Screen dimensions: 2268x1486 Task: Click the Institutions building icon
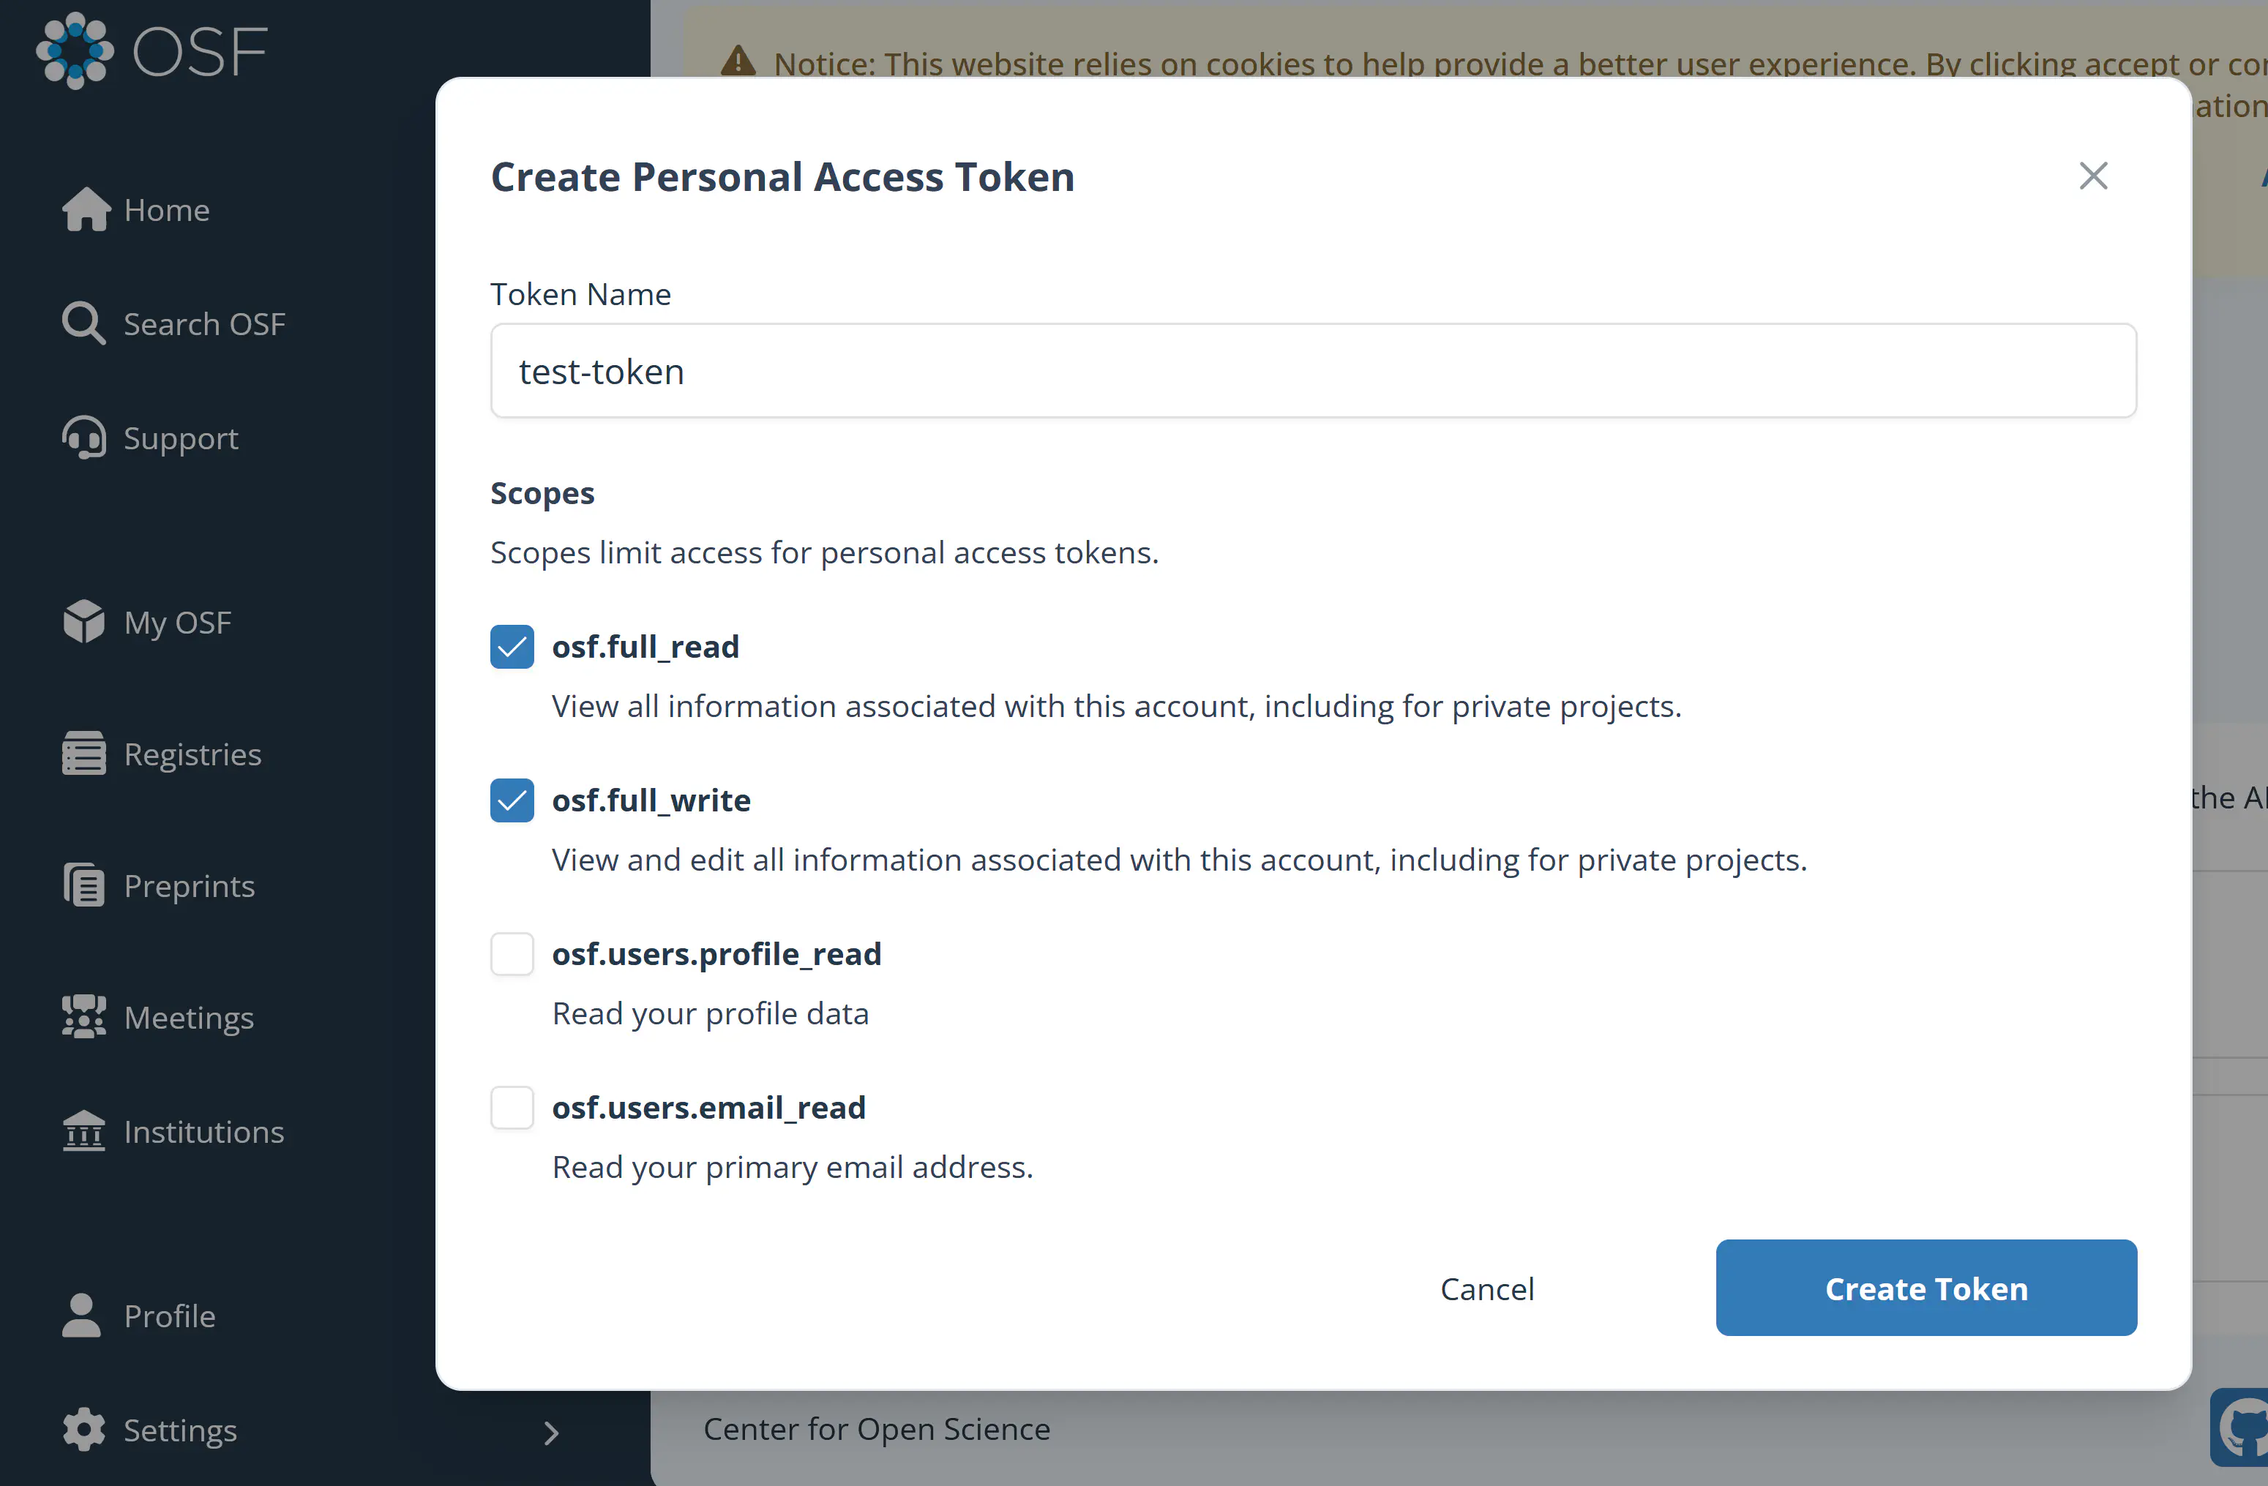pos(84,1130)
